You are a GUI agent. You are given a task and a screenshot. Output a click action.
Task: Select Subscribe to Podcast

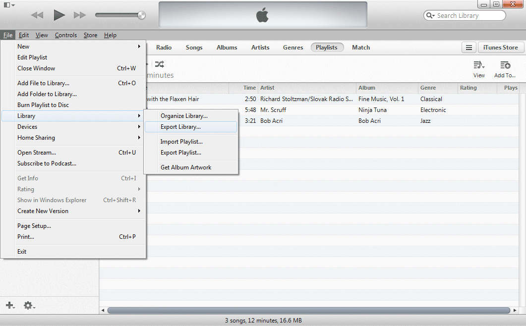click(x=73, y=163)
